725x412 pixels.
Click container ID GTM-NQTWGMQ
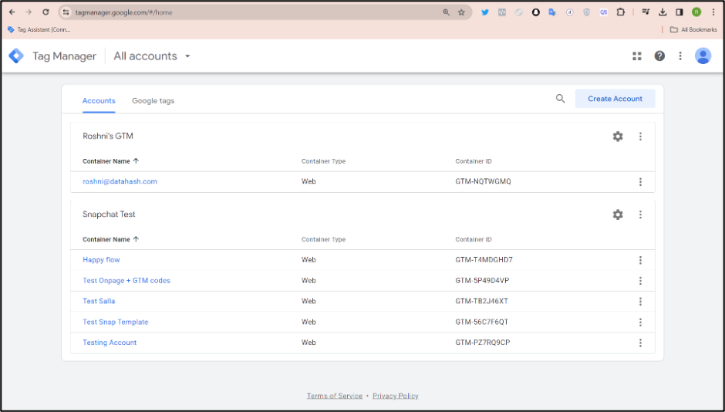click(x=483, y=181)
